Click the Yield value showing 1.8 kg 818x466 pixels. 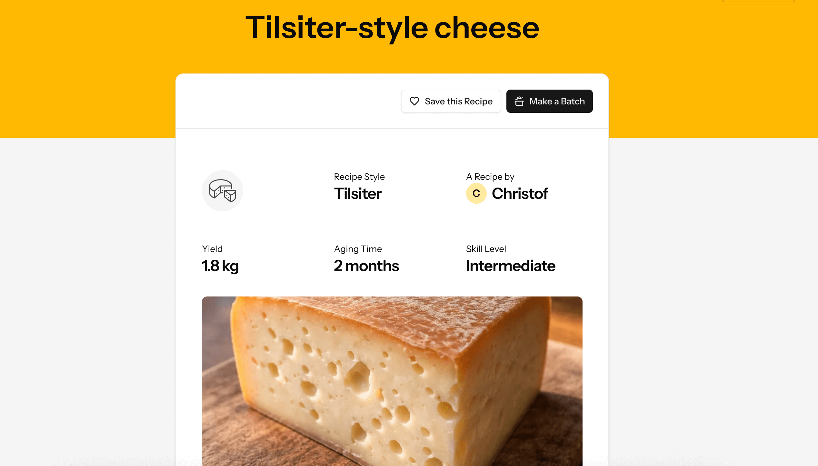(x=220, y=266)
